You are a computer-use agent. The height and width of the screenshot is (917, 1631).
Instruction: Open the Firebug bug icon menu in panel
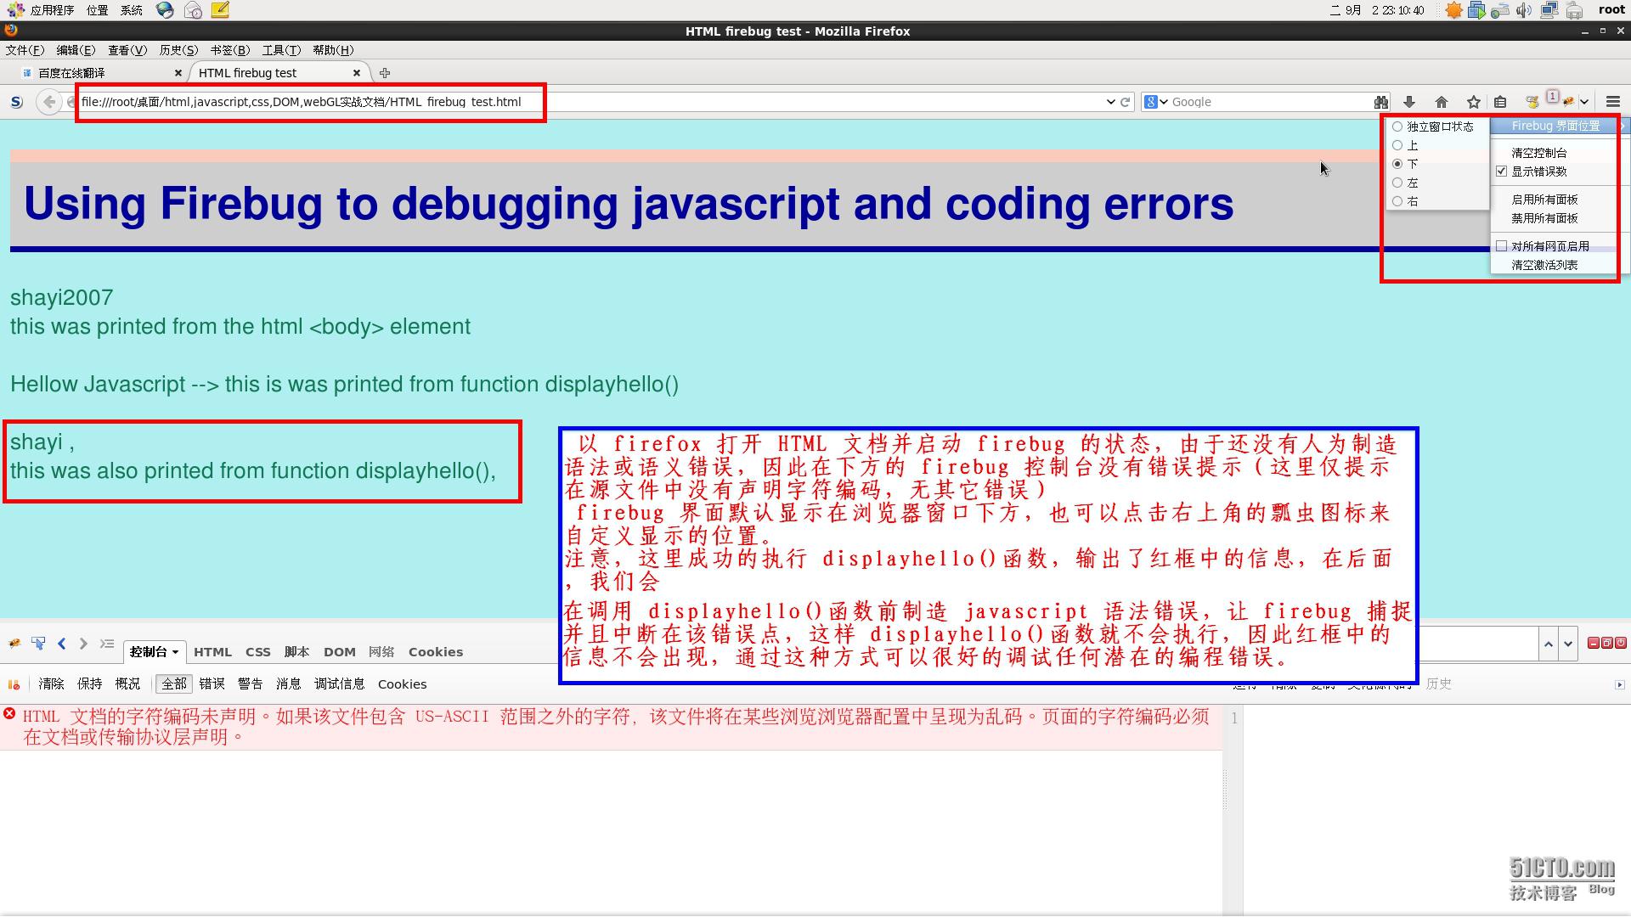(14, 644)
